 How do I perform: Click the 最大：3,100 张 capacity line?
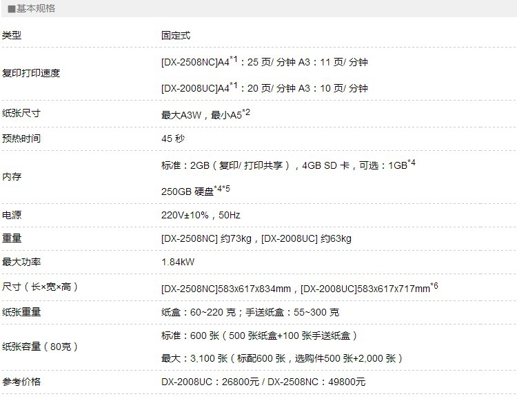point(282,358)
